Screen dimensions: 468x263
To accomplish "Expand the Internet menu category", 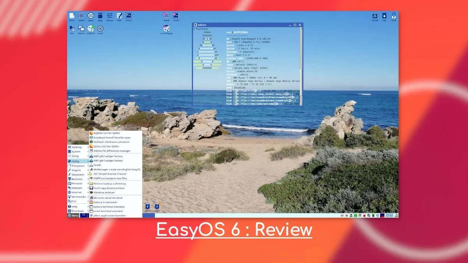I will [x=78, y=192].
